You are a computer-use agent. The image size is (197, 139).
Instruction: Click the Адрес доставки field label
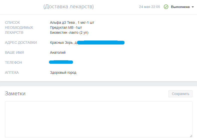[x=21, y=42]
